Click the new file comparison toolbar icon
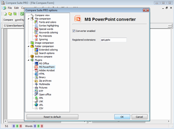This screenshot has width=174, height=129. point(5,14)
